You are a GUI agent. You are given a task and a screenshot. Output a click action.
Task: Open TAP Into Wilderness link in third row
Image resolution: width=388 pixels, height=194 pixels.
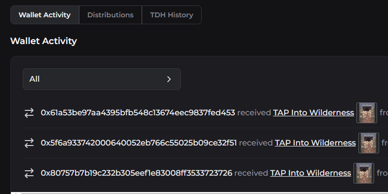[x=310, y=173]
